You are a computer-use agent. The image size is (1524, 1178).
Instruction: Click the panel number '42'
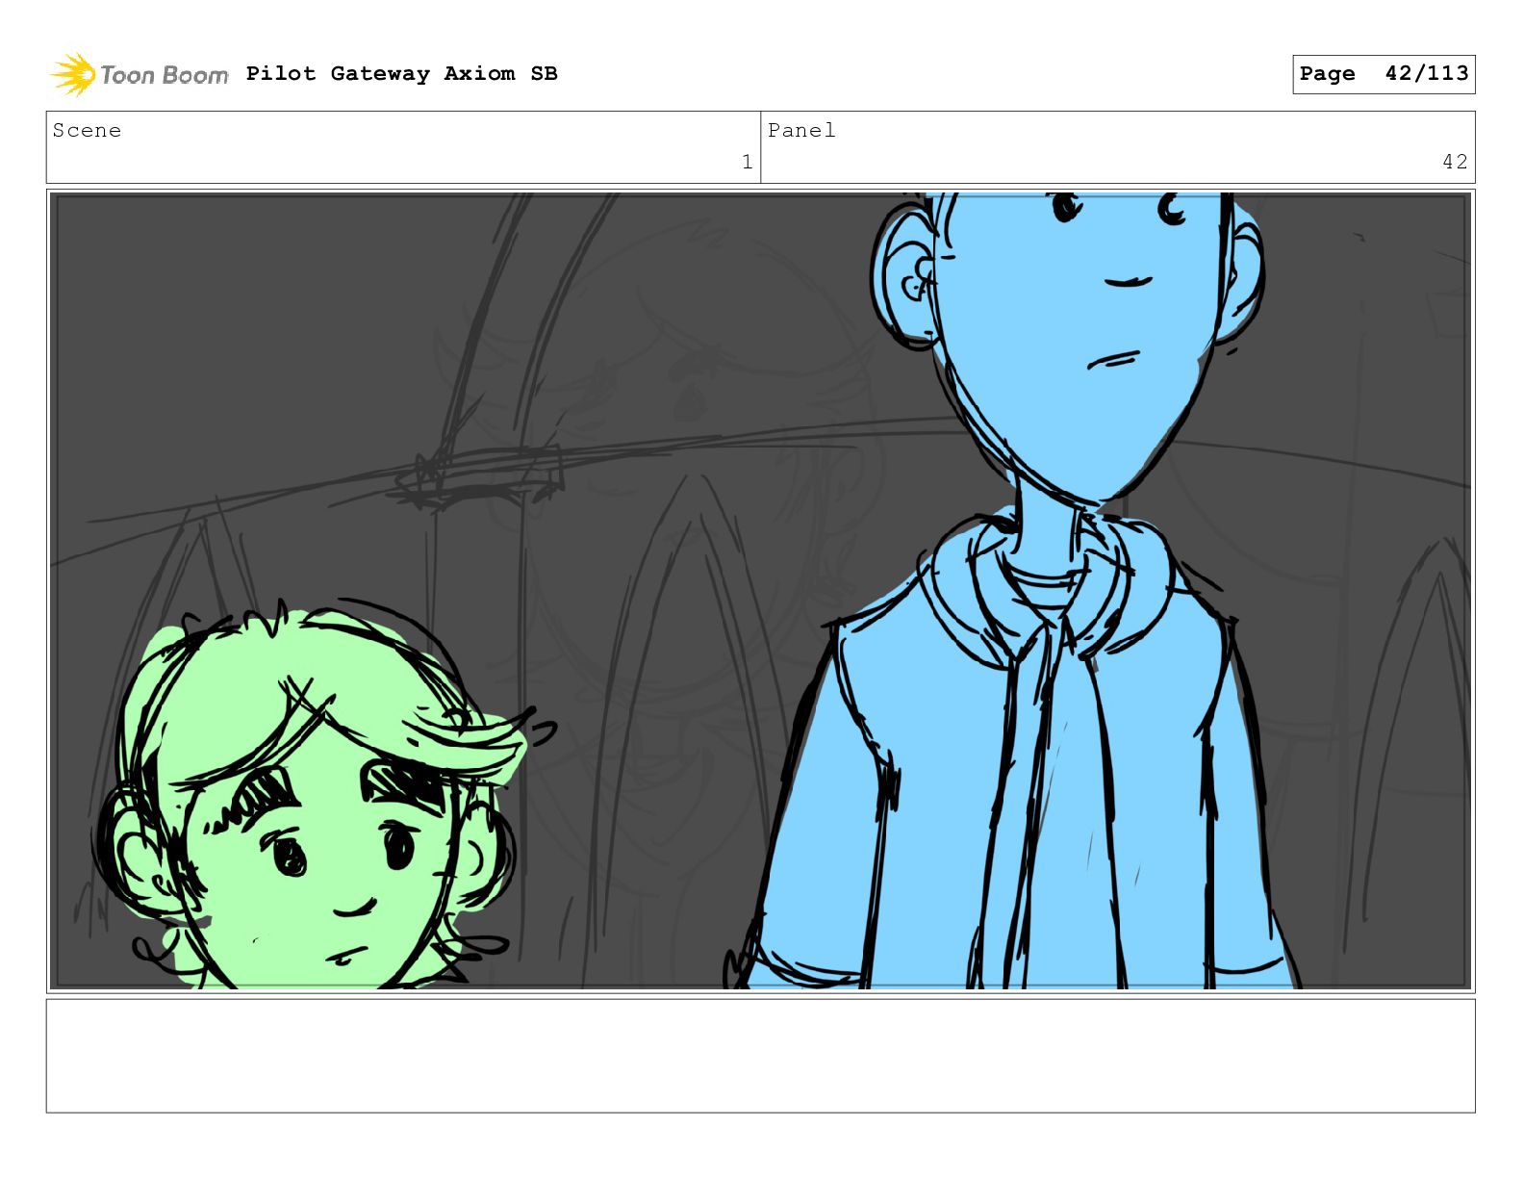1455,162
